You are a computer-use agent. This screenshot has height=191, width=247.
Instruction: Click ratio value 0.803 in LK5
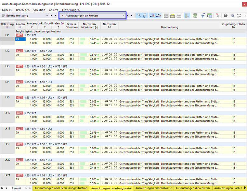93,101
